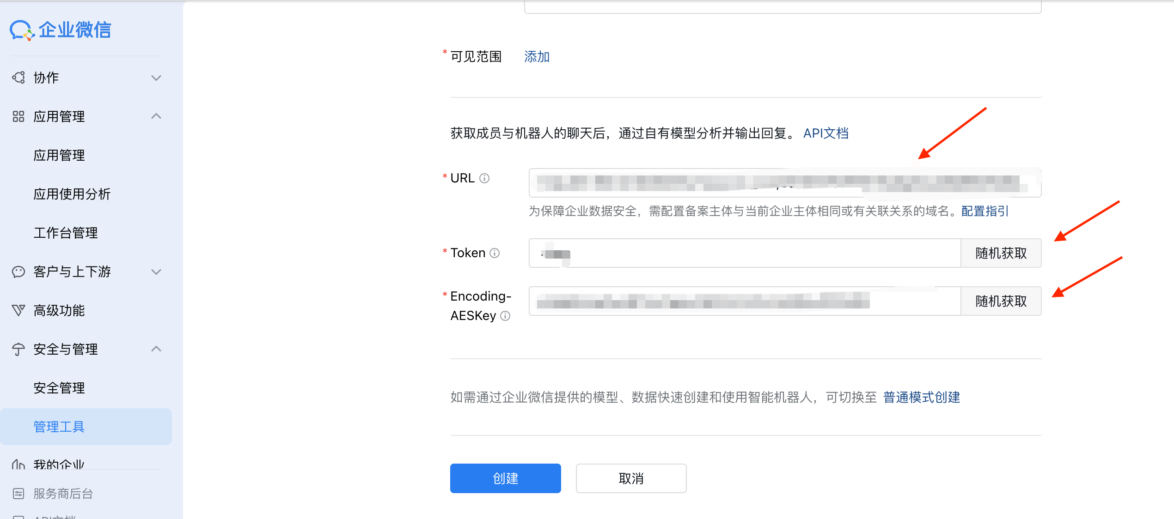1174x519 pixels.
Task: Click the 应用管理 grid icon
Action: click(x=18, y=116)
